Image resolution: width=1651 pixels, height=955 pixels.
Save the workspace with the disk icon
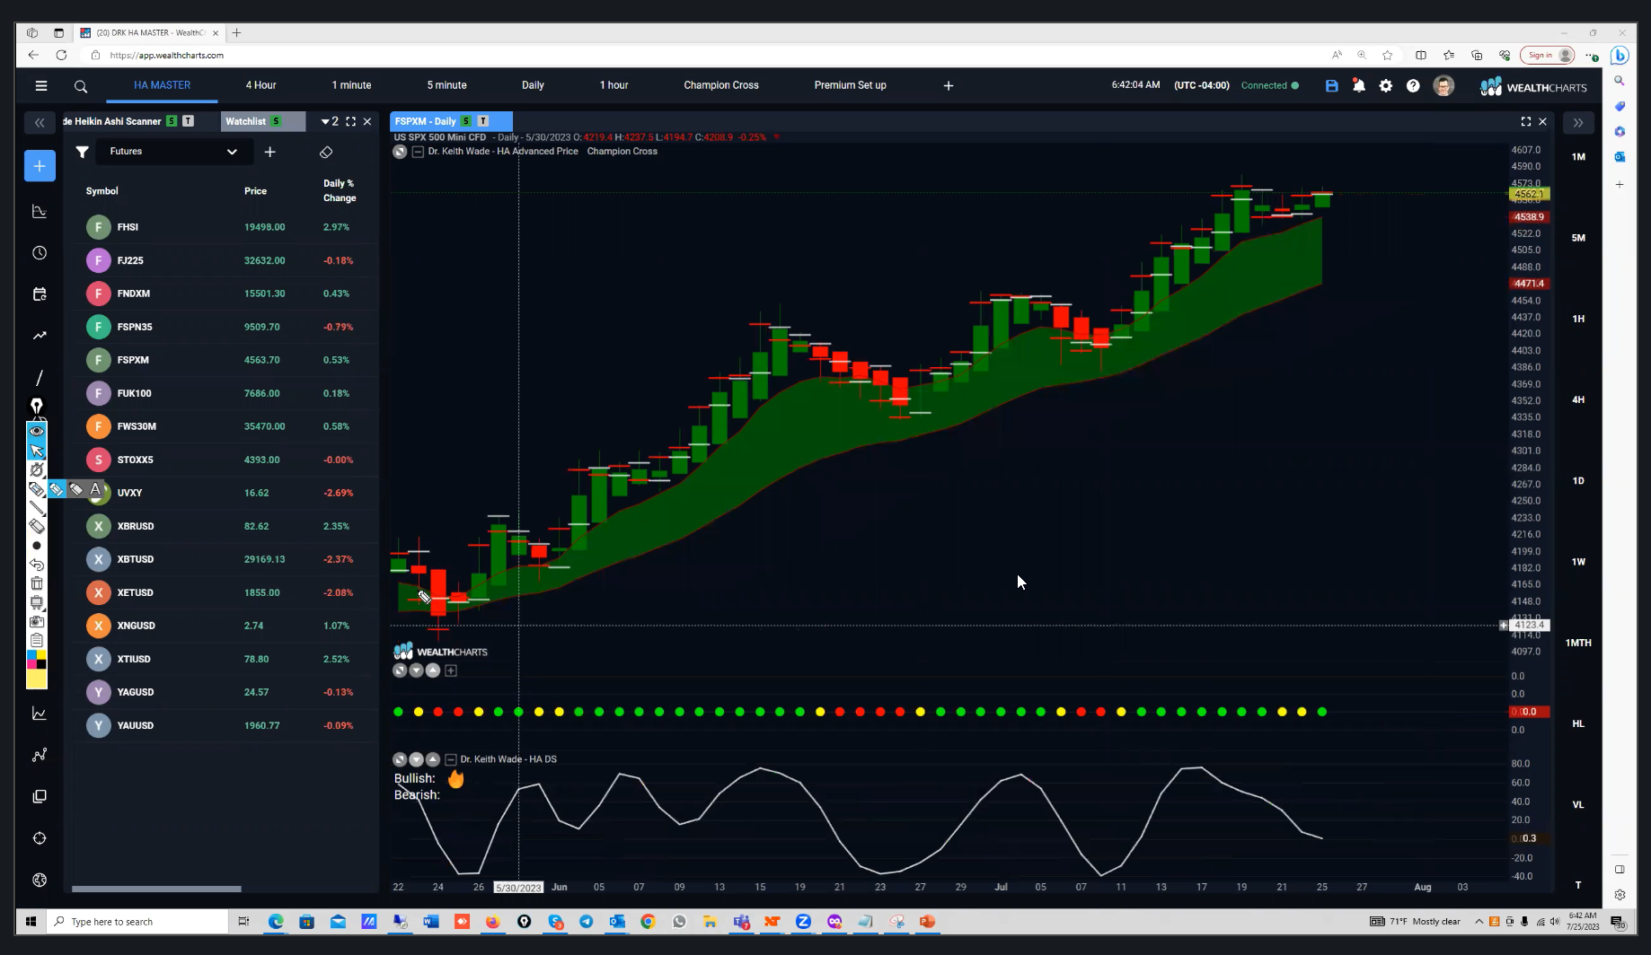(1332, 86)
